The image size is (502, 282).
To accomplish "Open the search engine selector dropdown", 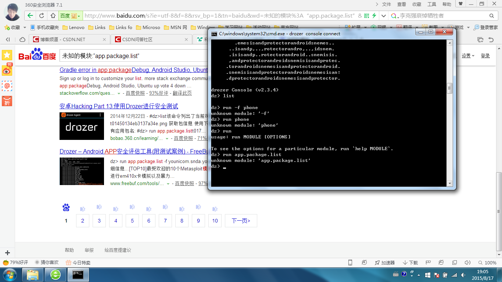I will [395, 16].
